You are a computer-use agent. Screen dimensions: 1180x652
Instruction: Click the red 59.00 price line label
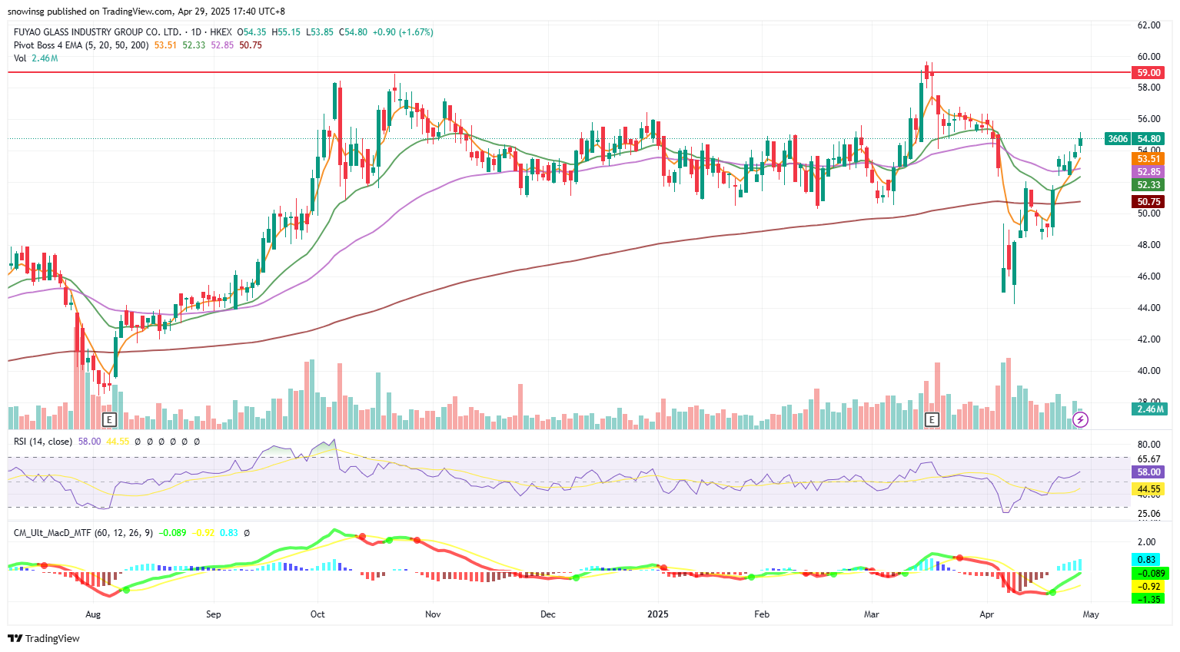pyautogui.click(x=1148, y=73)
